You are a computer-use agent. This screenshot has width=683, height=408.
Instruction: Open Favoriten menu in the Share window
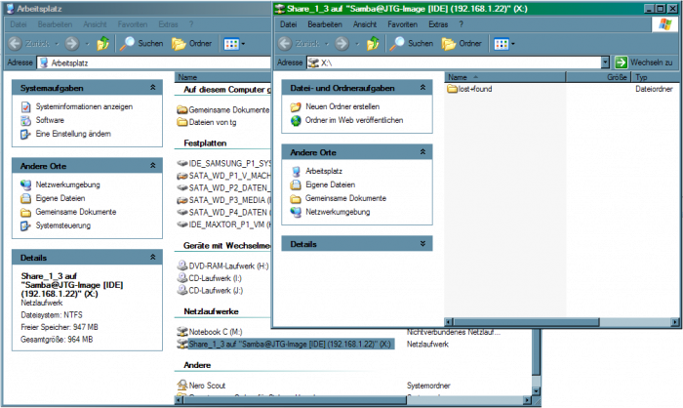coord(402,22)
